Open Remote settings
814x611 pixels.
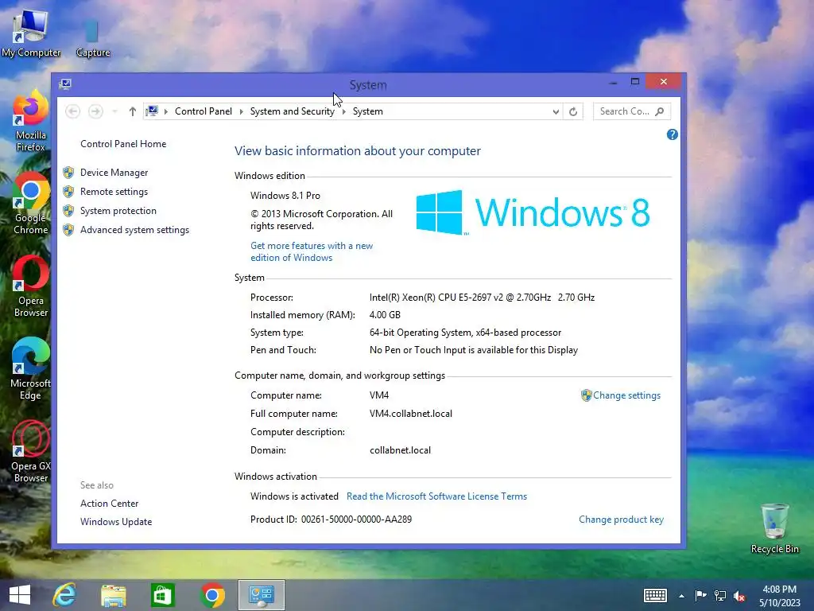pos(114,192)
